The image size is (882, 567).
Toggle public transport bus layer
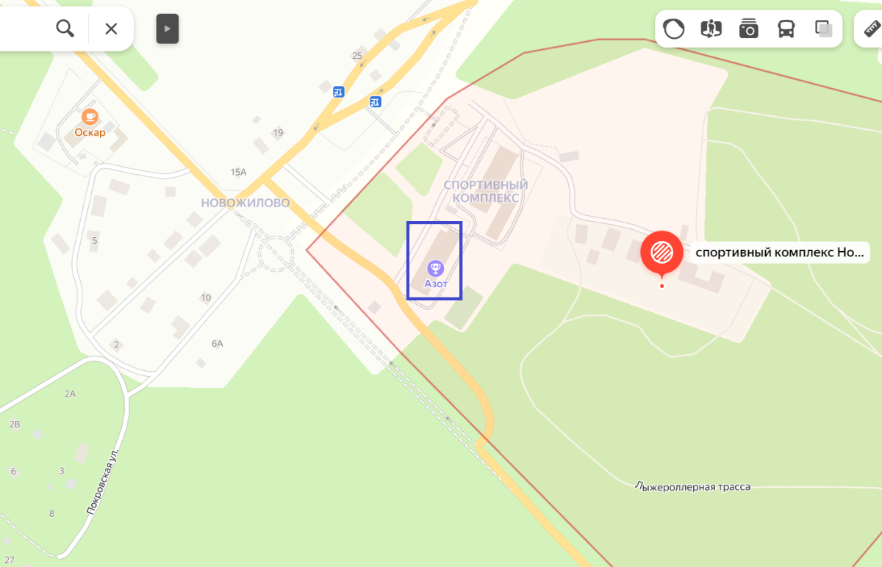(786, 29)
